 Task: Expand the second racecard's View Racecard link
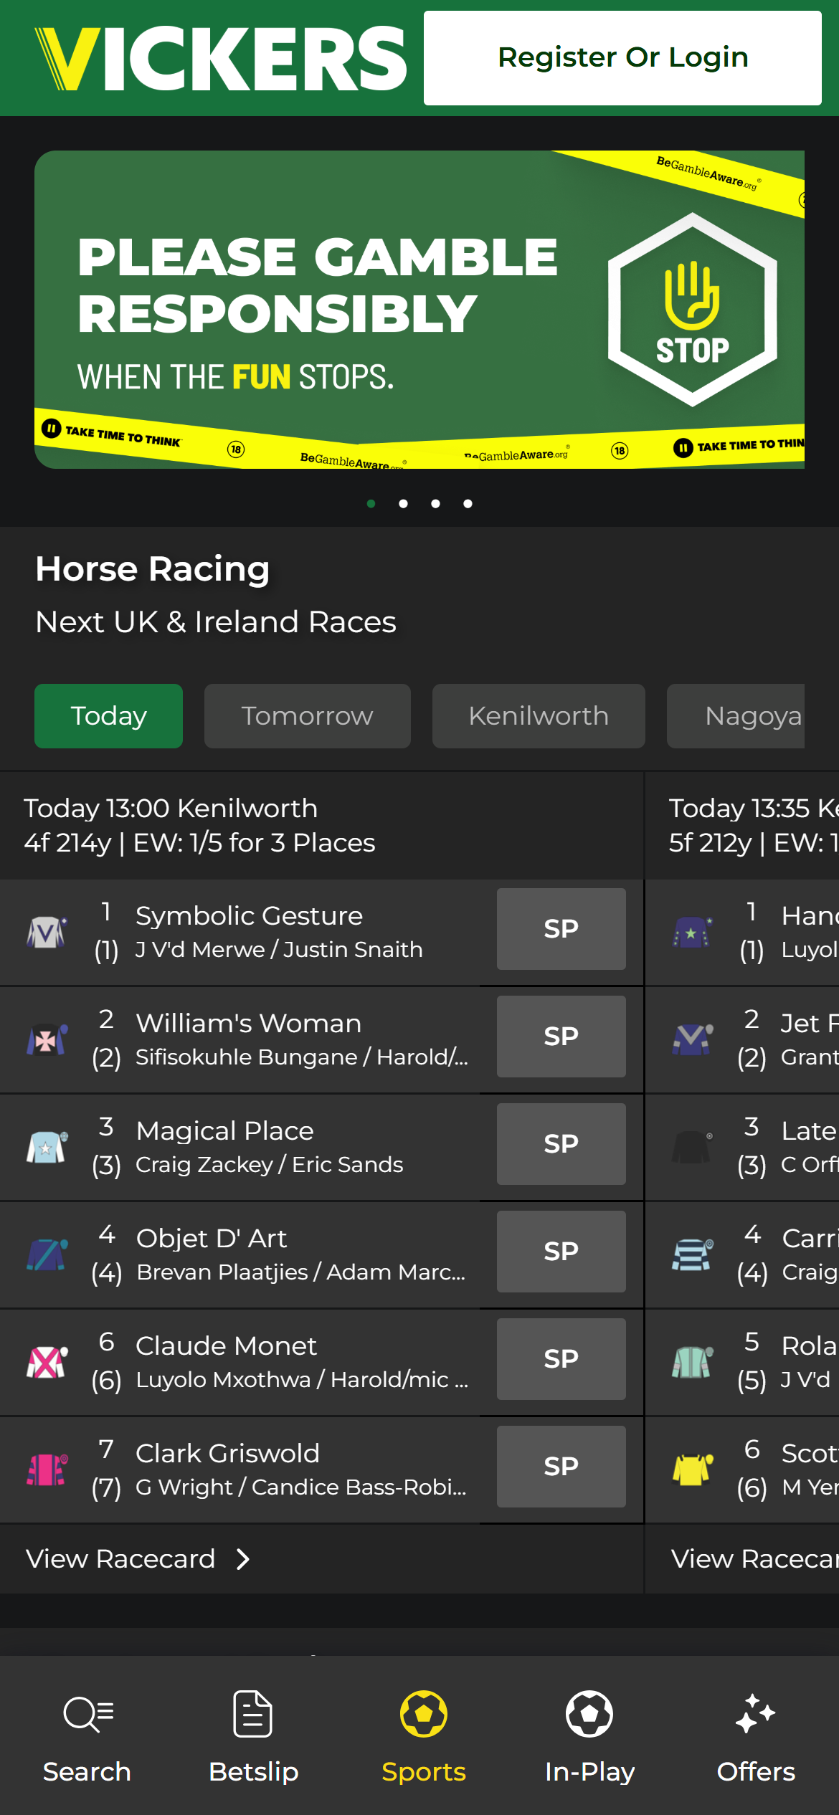753,1559
